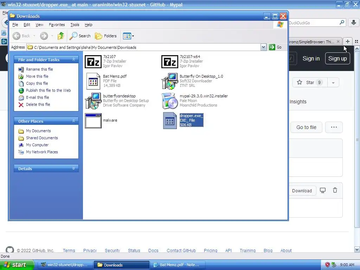
Task: Select the mypal-29.3.0.win32.installer icon
Action: [170, 101]
